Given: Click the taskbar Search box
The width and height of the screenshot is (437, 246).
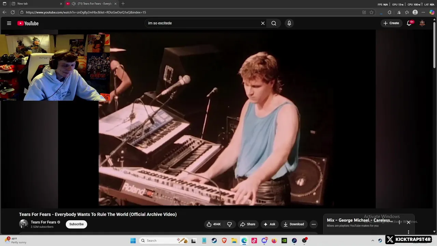Looking at the screenshot, I should [x=164, y=241].
